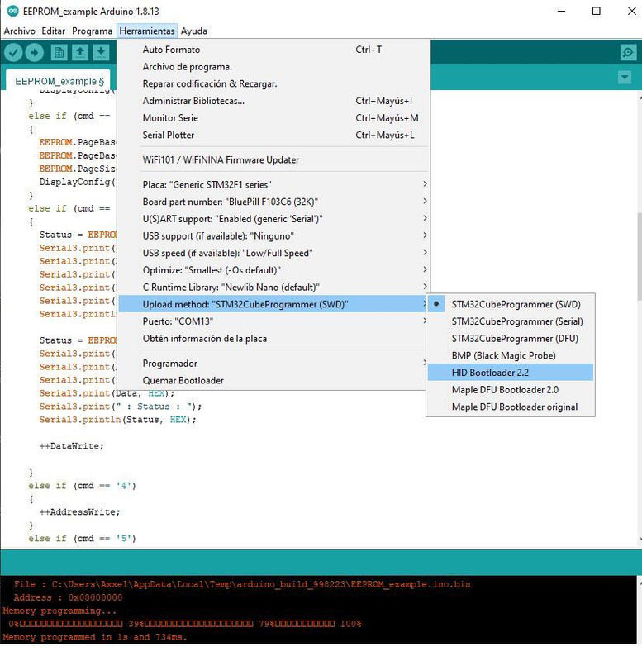Open the Programa menu
This screenshot has height=661, width=642.
pos(92,31)
